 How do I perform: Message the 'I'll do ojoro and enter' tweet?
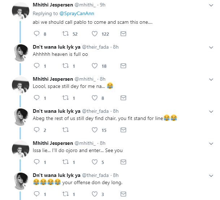[123, 162]
